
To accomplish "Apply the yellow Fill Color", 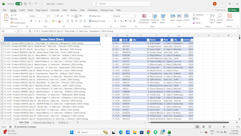I will coord(53,21).
